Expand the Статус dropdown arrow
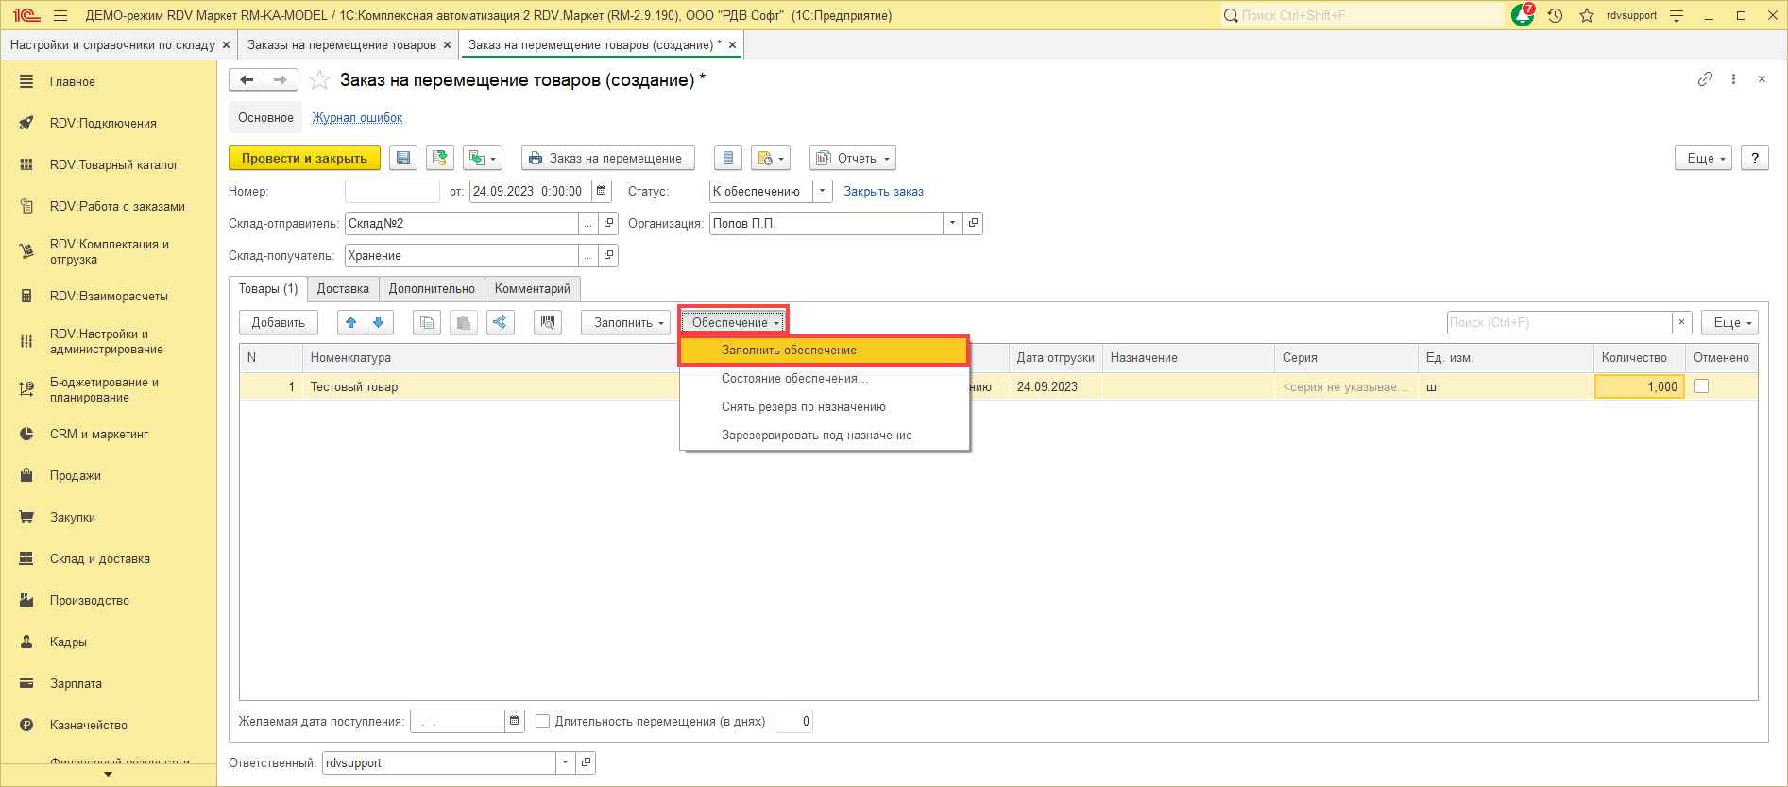 pyautogui.click(x=822, y=191)
